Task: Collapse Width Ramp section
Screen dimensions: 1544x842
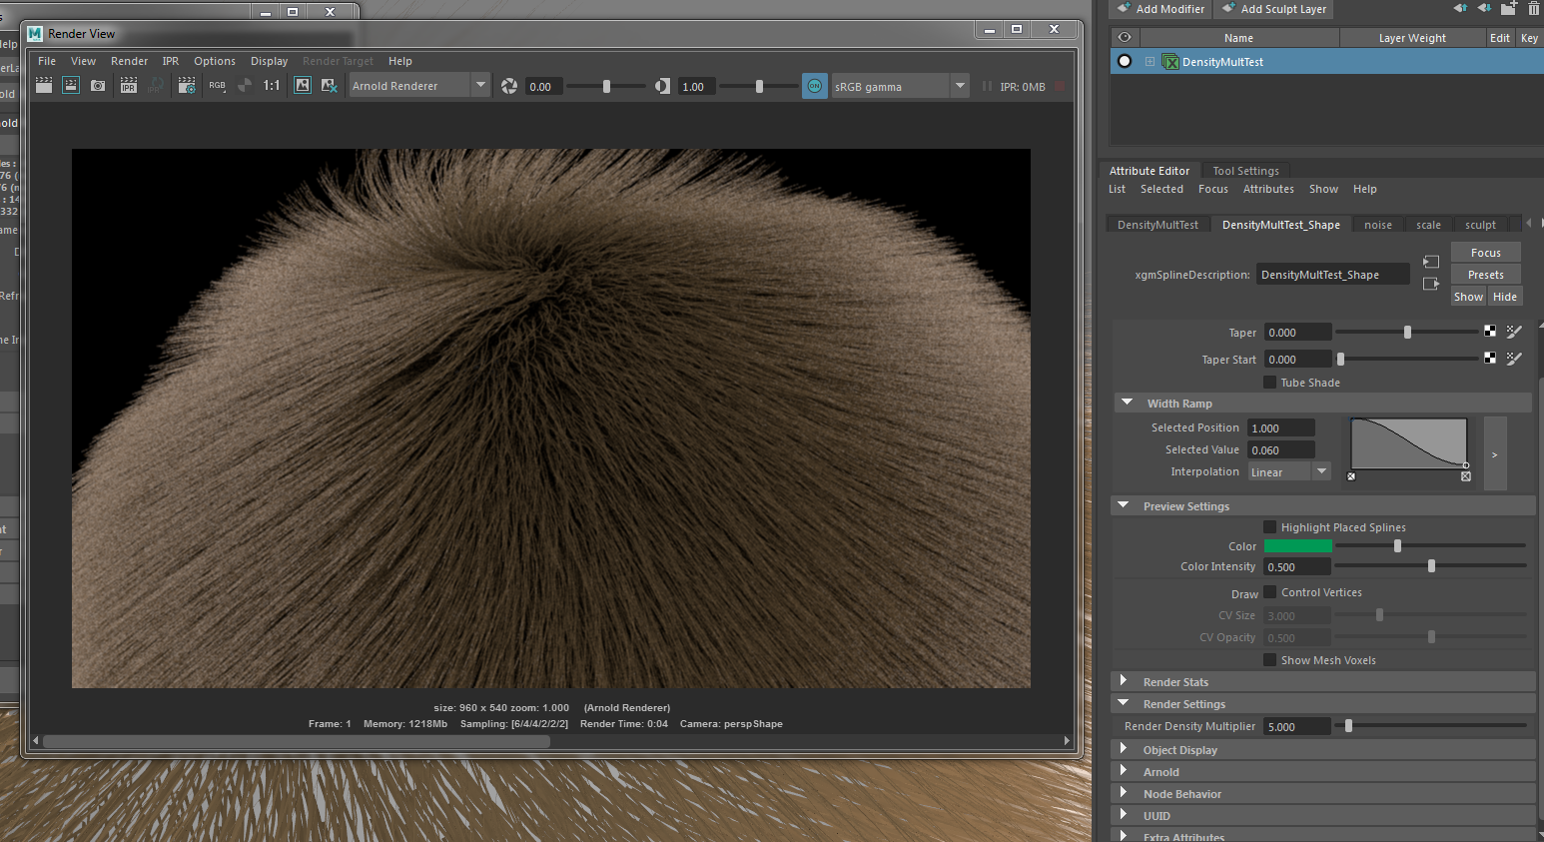Action: point(1128,403)
